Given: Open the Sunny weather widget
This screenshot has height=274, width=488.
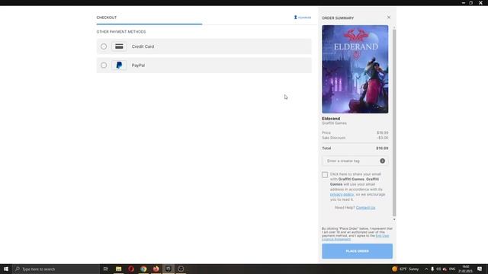Looking at the screenshot, I should coord(405,269).
